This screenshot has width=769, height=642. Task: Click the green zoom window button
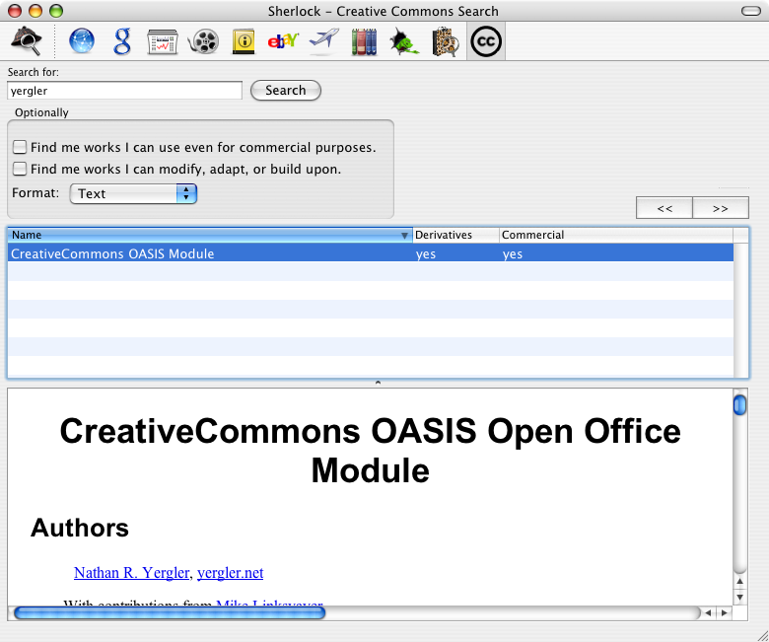click(56, 10)
